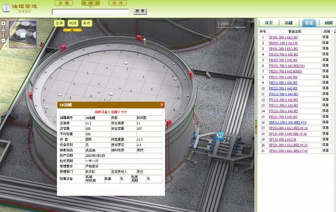The height and width of the screenshot is (212, 336).
Task: Close the 5#油罐 info card
Action: tap(162, 105)
